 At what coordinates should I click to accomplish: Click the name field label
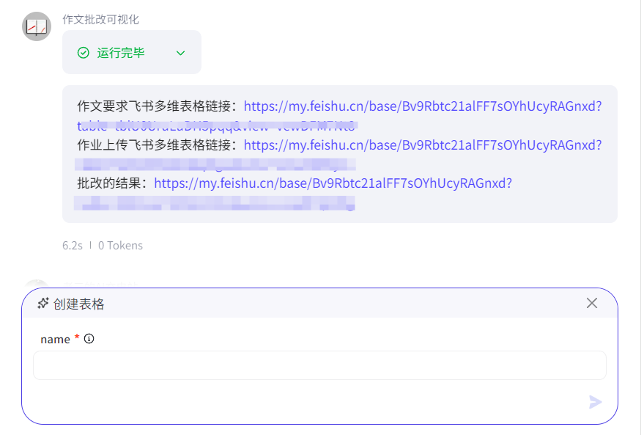(x=56, y=339)
